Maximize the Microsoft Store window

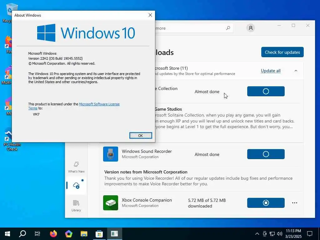click(293, 26)
